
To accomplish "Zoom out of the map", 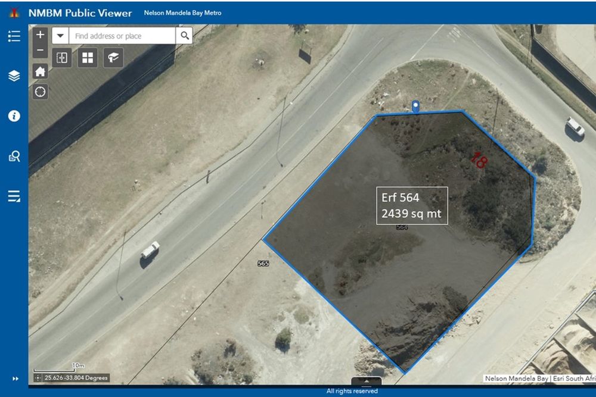I will (41, 50).
